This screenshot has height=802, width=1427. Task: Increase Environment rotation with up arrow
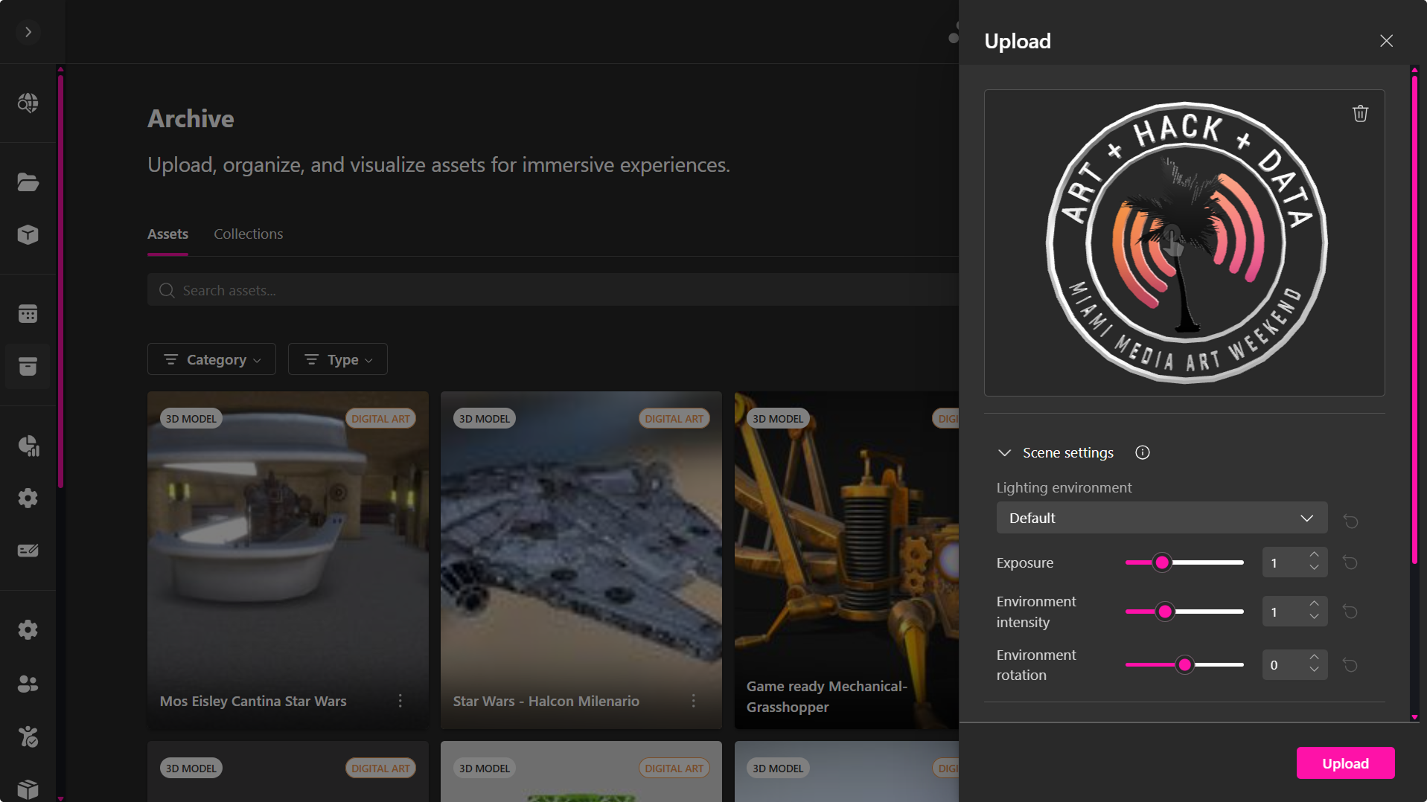[1315, 658]
